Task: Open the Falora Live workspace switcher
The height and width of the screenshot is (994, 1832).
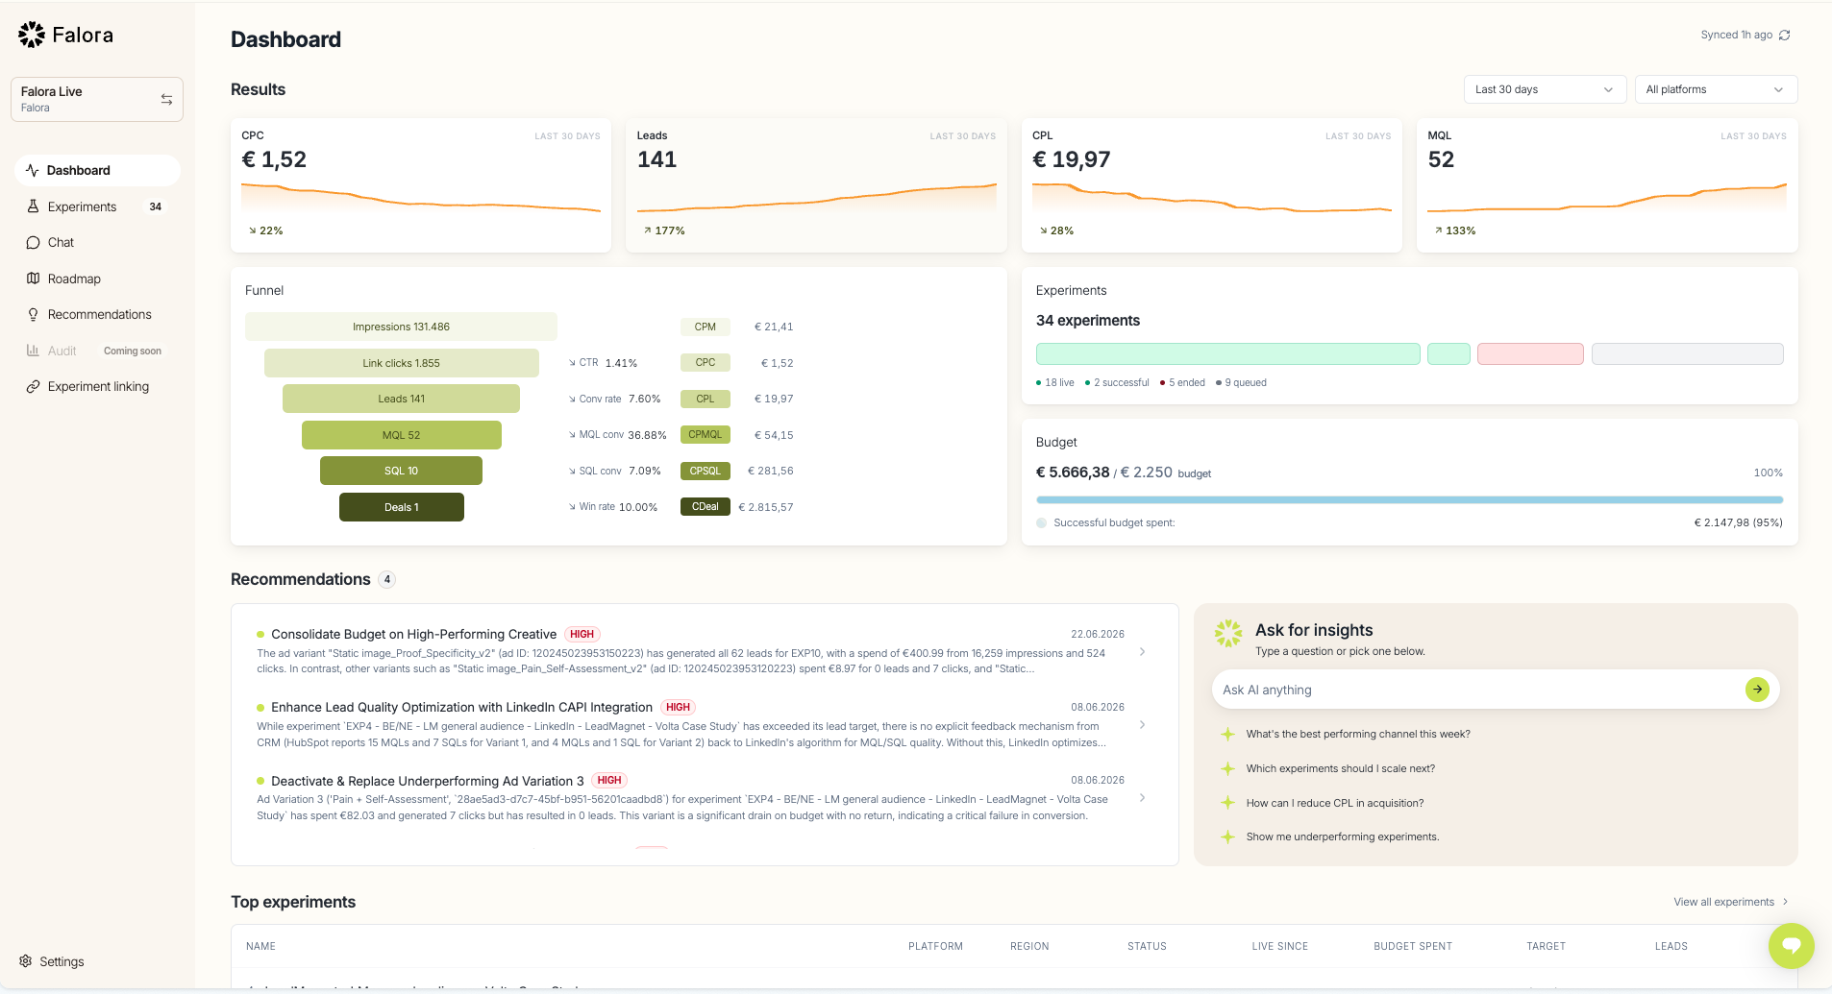Action: [97, 99]
